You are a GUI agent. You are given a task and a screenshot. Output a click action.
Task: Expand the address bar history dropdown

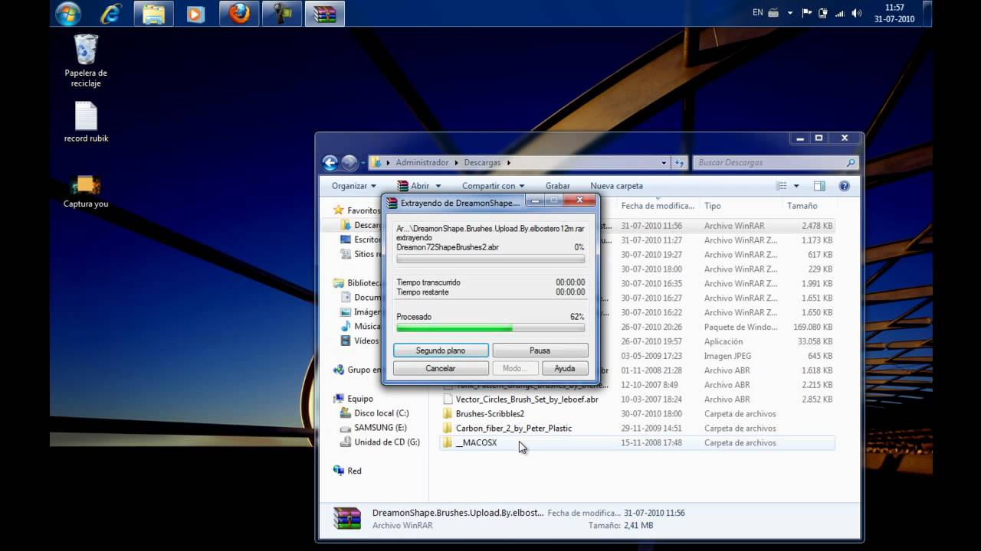(x=664, y=162)
